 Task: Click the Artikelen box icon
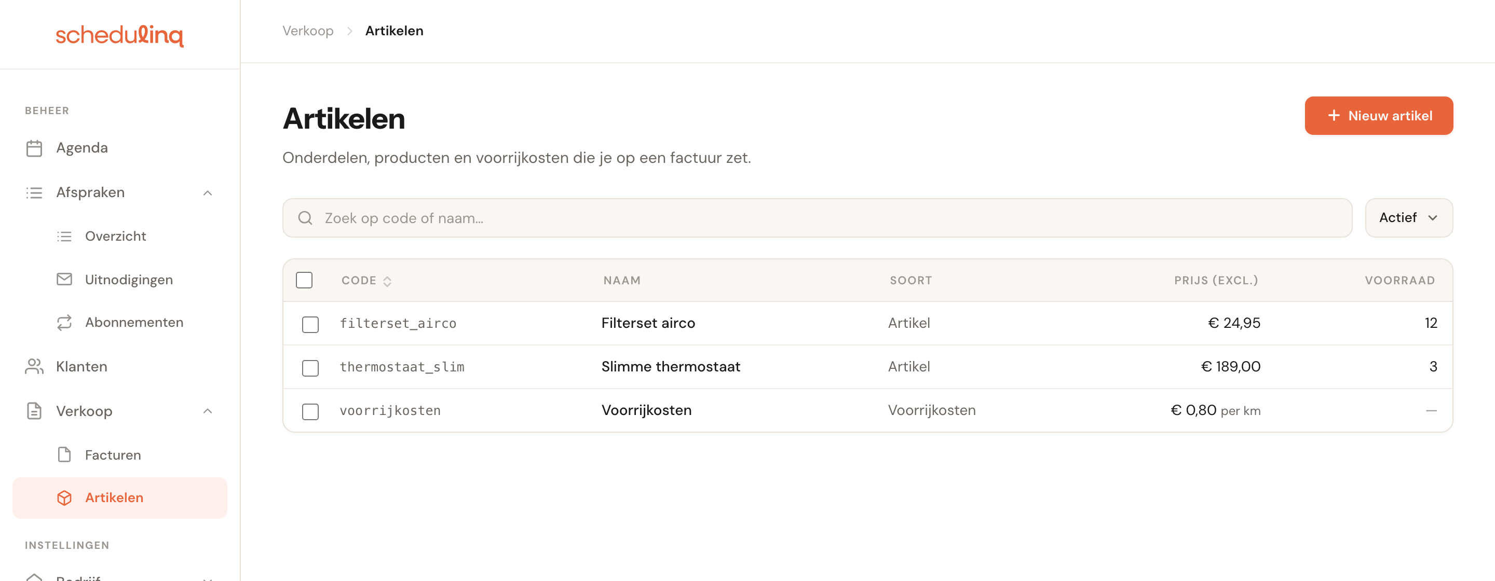pos(64,497)
